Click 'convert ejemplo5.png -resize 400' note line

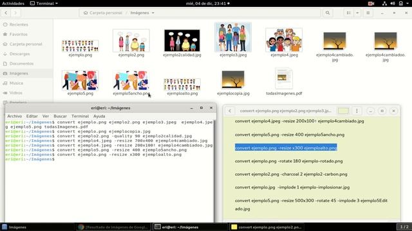[290, 135]
